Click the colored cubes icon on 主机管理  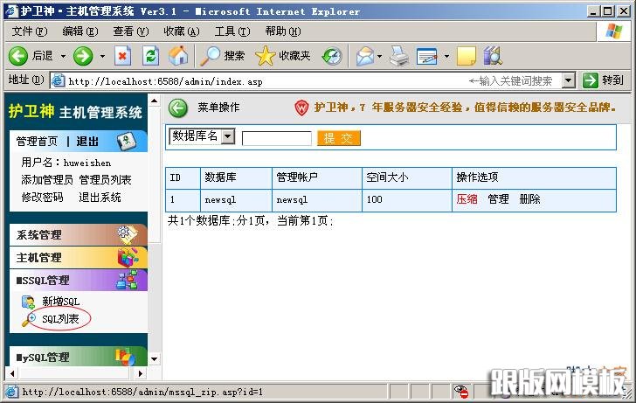(x=128, y=257)
